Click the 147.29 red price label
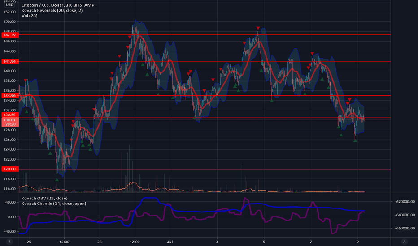Screen dimensions: 418x246 coord(10,35)
